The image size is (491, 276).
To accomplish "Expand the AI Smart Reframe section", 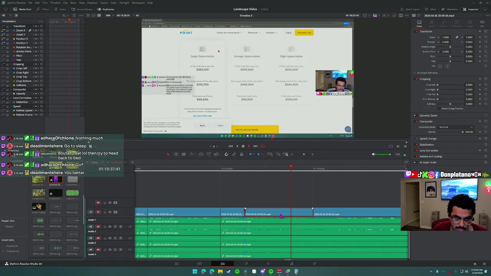I will point(414,73).
